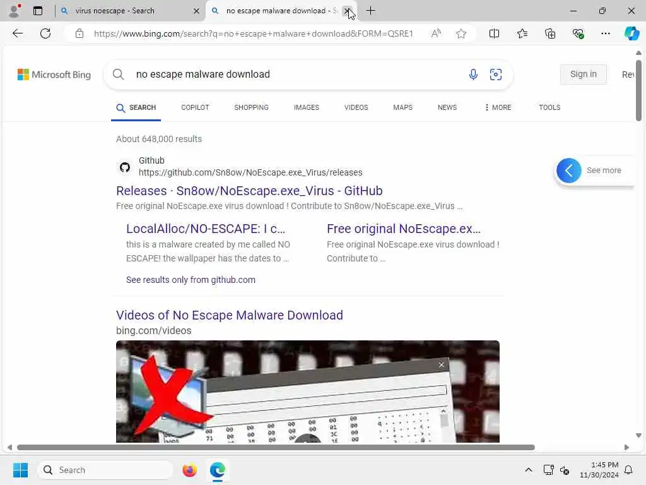Open 'Free original NoEscape.ex...' sub-result link
The image size is (646, 485).
click(403, 229)
